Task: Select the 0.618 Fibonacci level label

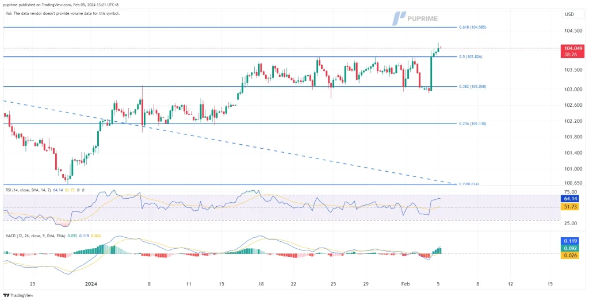Action: pyautogui.click(x=473, y=28)
